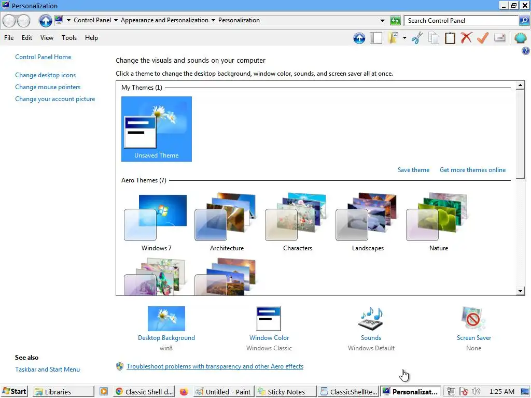The height and width of the screenshot is (398, 531).
Task: Click Get more themes online
Action: (473, 170)
